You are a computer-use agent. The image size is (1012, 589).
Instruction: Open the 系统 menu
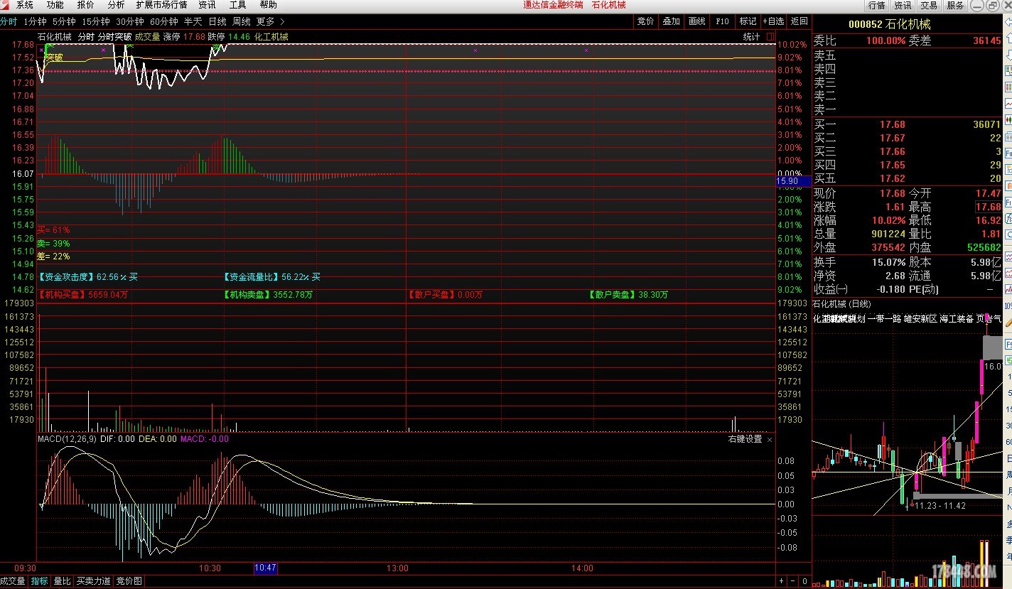[x=25, y=5]
